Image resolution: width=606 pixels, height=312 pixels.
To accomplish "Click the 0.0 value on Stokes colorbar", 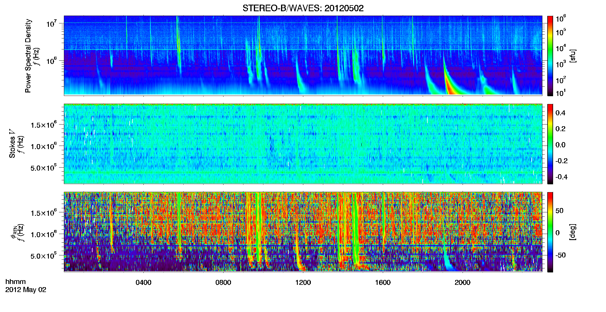I will (560, 145).
